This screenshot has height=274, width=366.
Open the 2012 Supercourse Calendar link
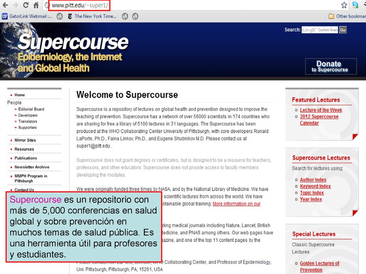319,120
